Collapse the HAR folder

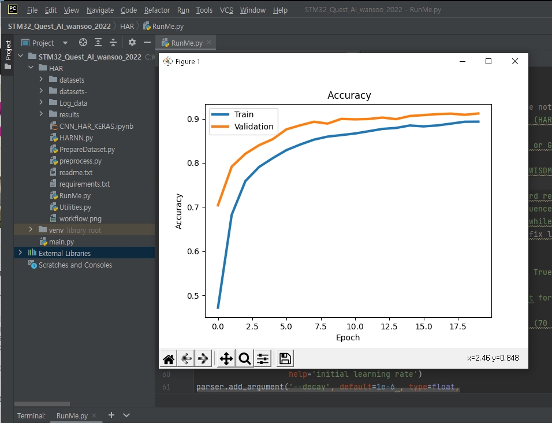click(31, 68)
